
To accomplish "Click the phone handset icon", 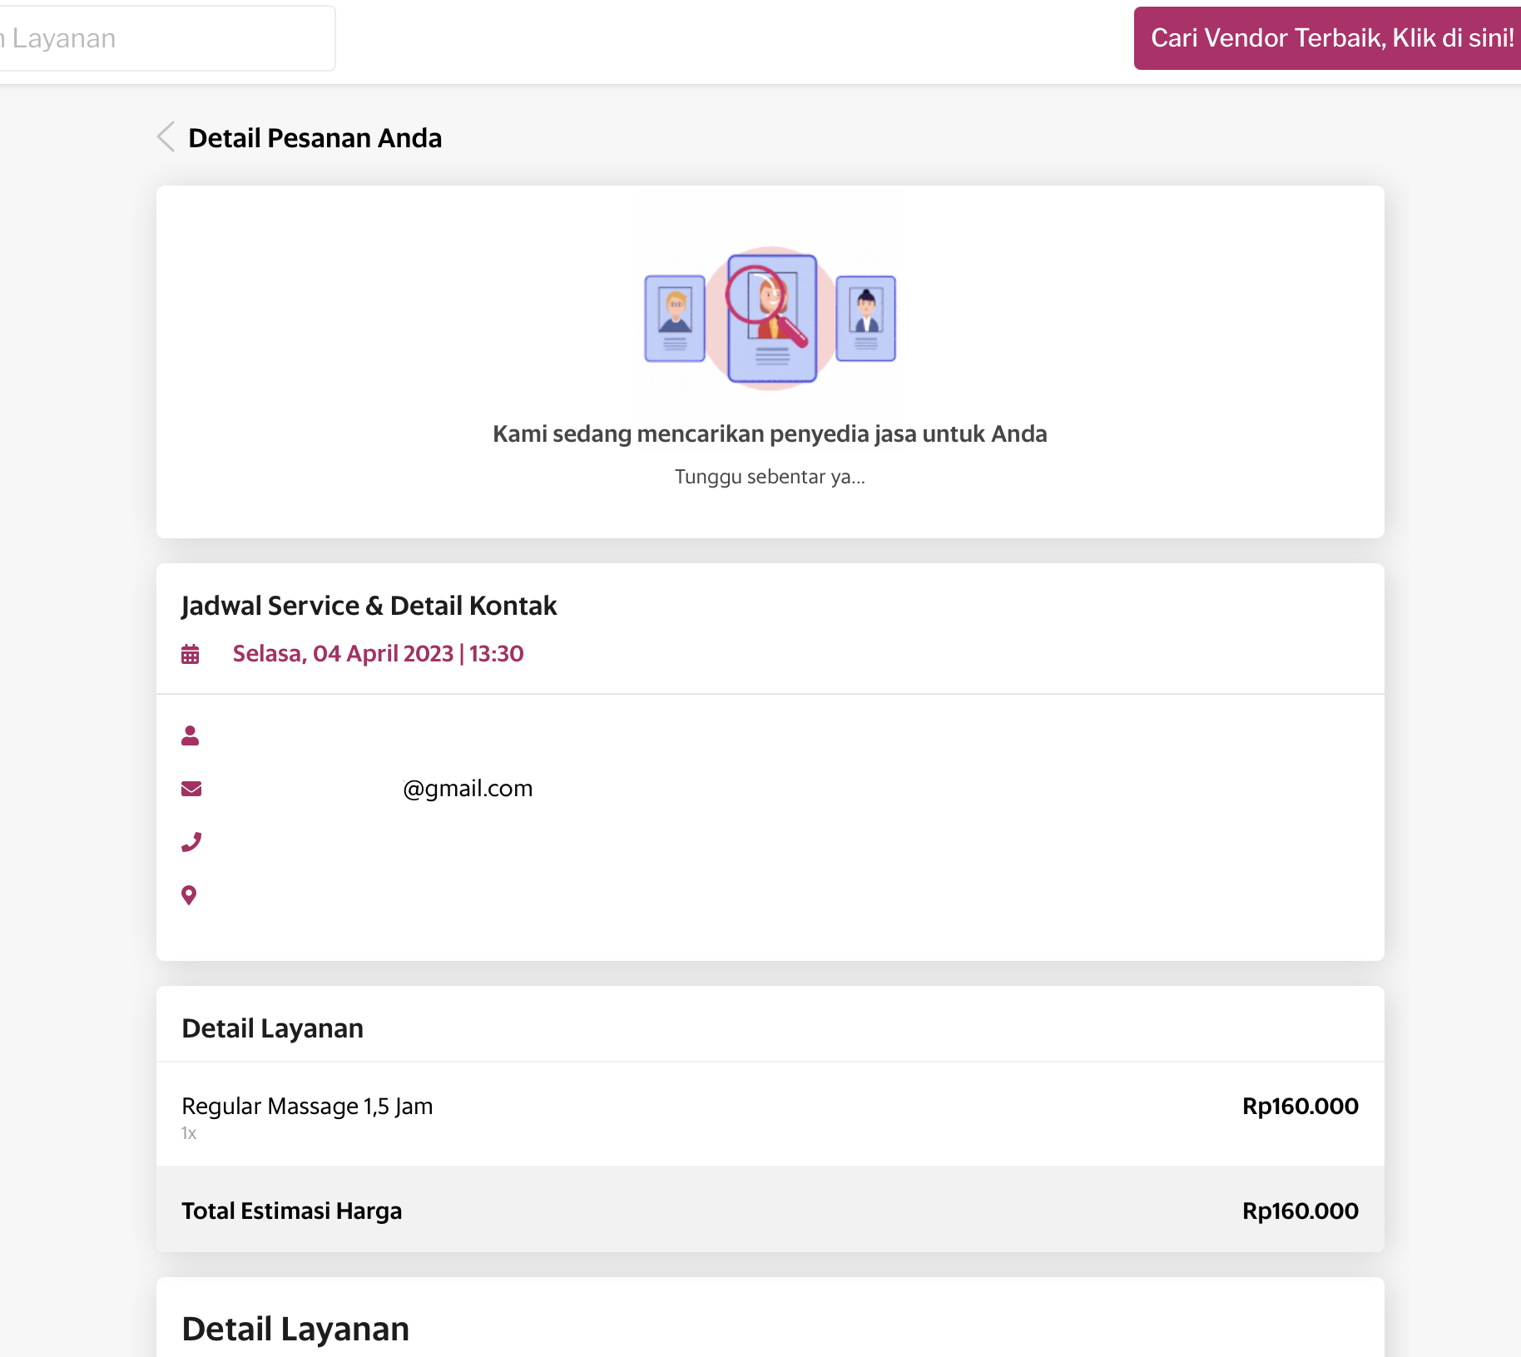I will 191,842.
